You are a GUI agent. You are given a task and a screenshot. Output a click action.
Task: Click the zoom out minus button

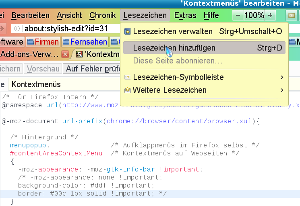click(x=238, y=16)
